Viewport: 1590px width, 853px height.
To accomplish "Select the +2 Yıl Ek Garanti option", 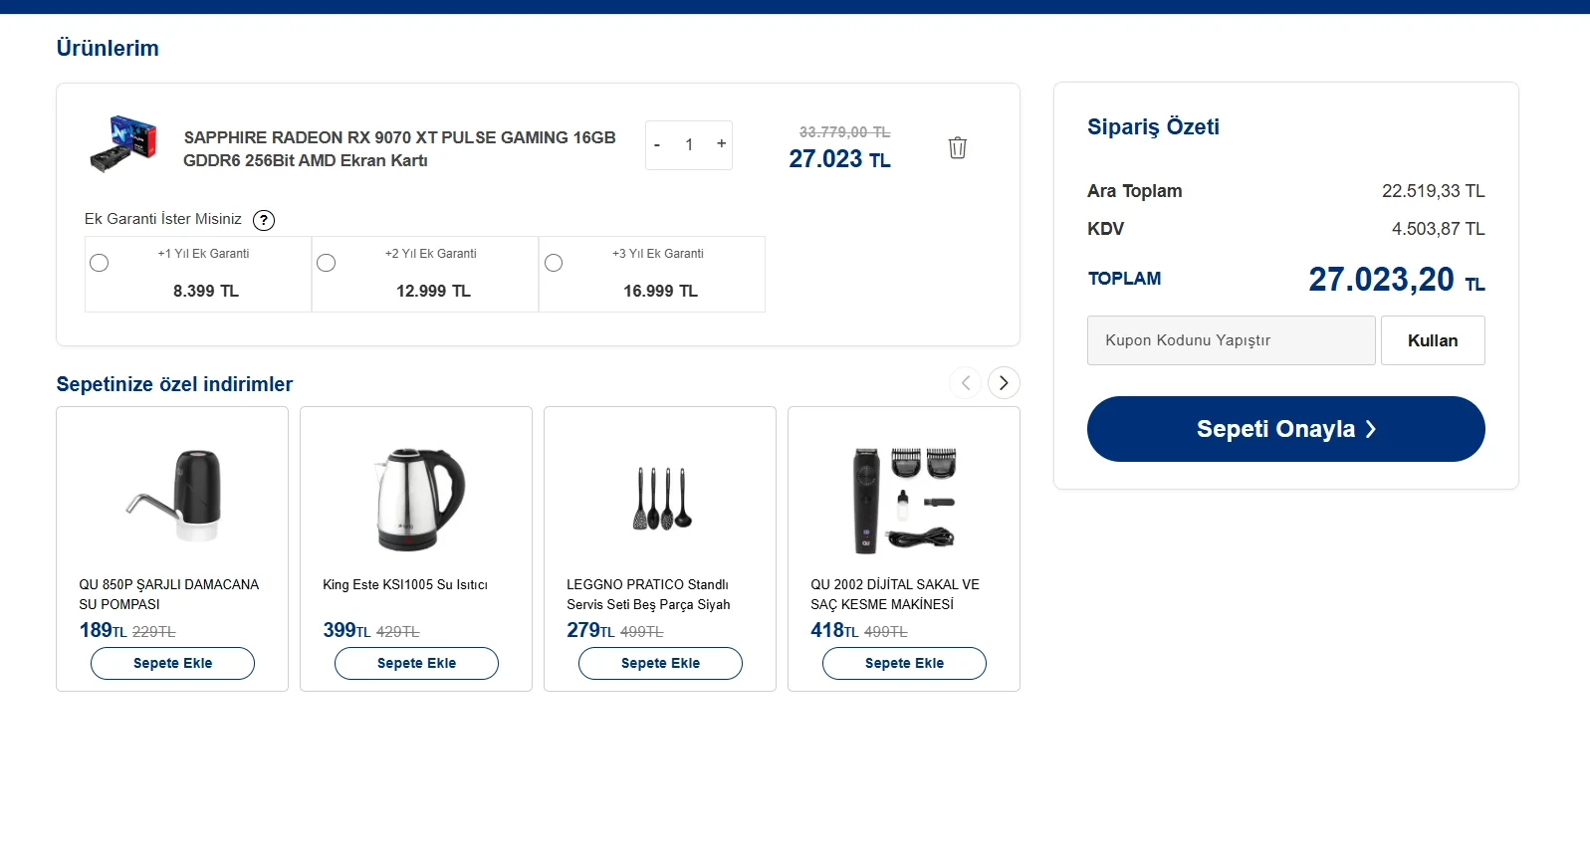I will point(327,263).
